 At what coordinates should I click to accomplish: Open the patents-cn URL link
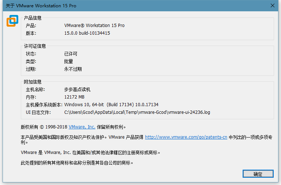tap(186, 137)
